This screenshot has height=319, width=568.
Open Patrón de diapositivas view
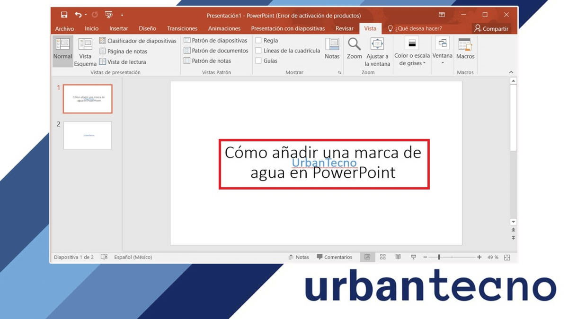[215, 40]
